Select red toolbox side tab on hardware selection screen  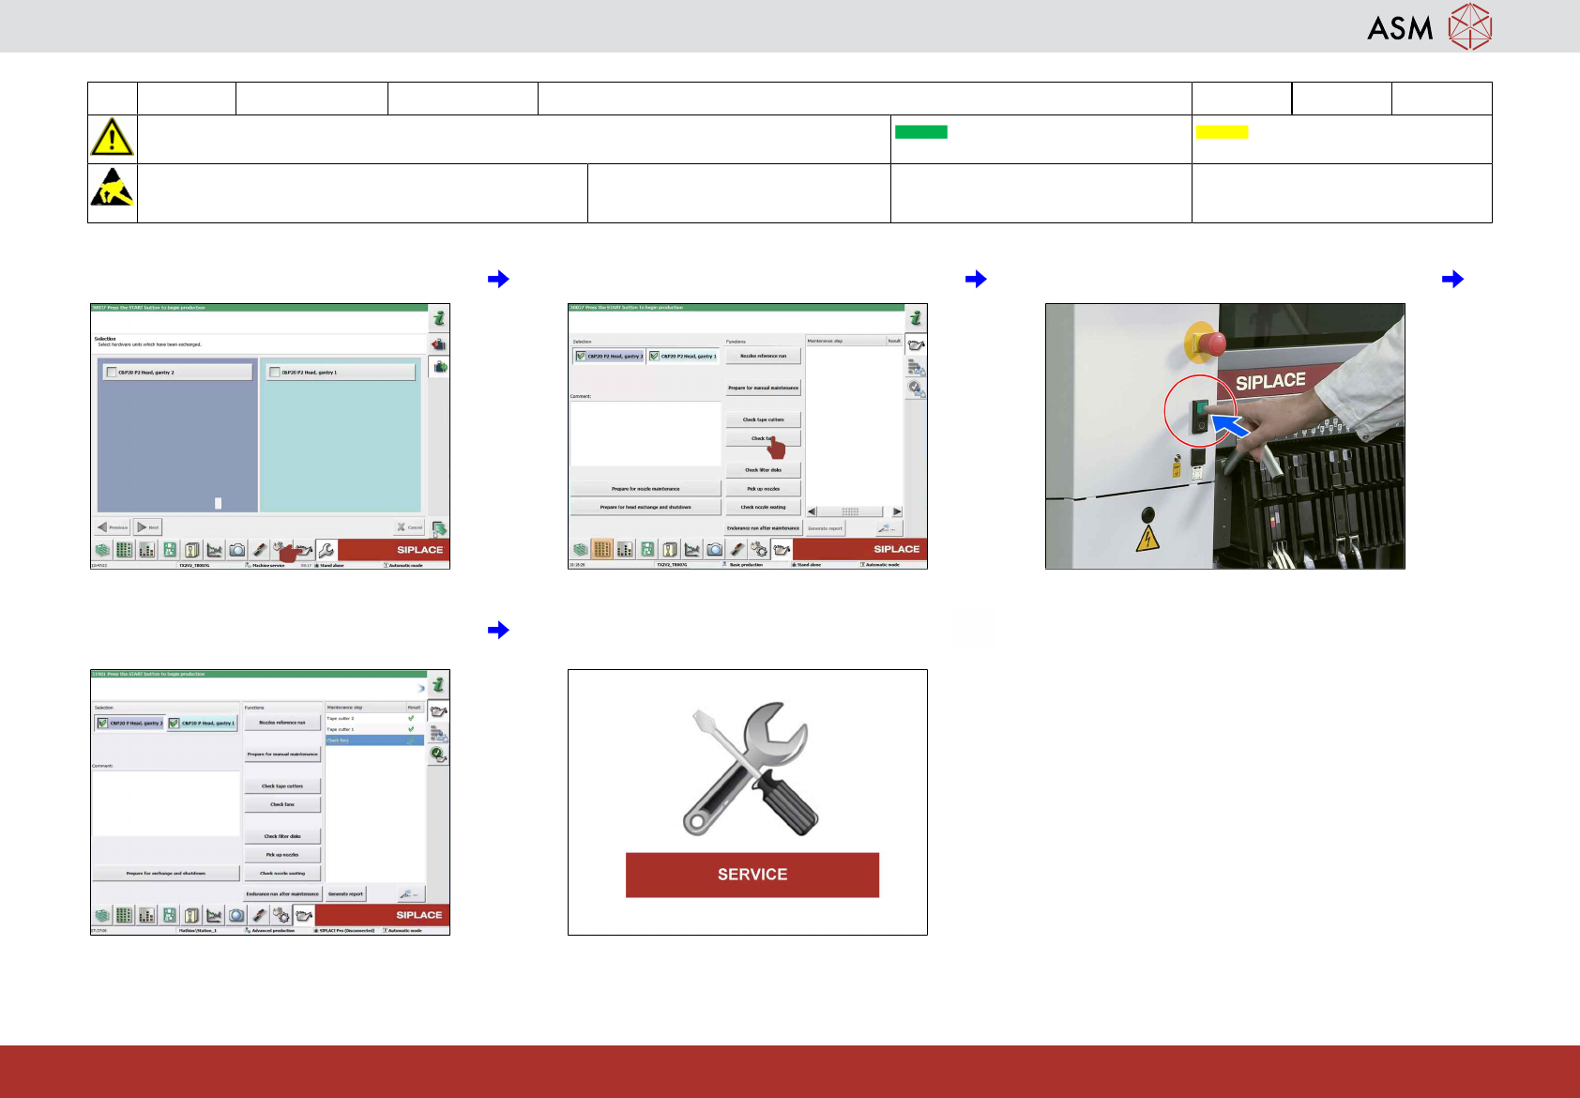(439, 344)
